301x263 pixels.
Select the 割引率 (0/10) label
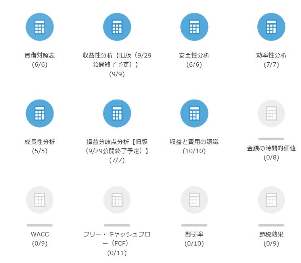coord(194,239)
